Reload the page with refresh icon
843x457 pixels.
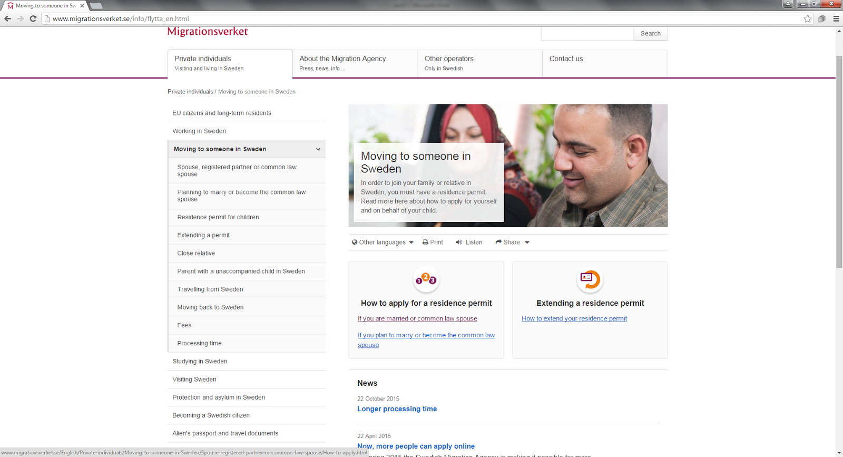(x=33, y=18)
